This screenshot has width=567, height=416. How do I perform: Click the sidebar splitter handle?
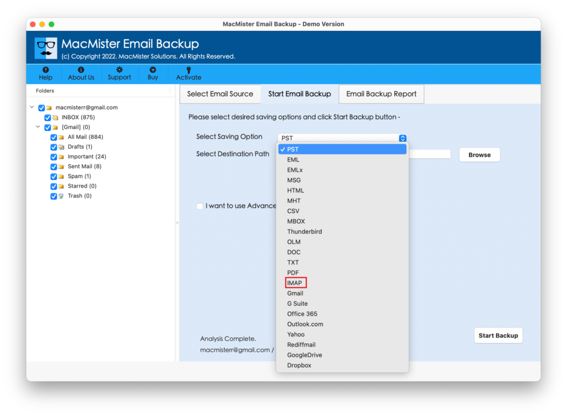pos(177,222)
